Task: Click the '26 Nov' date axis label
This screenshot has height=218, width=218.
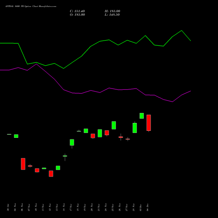Action: pos(119,207)
